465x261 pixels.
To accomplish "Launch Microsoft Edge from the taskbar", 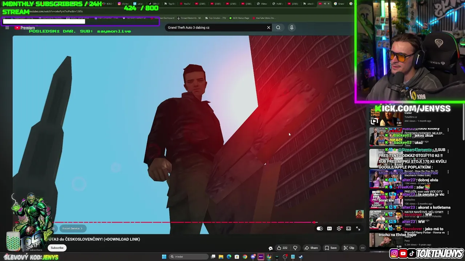I will pyautogui.click(x=229, y=257).
